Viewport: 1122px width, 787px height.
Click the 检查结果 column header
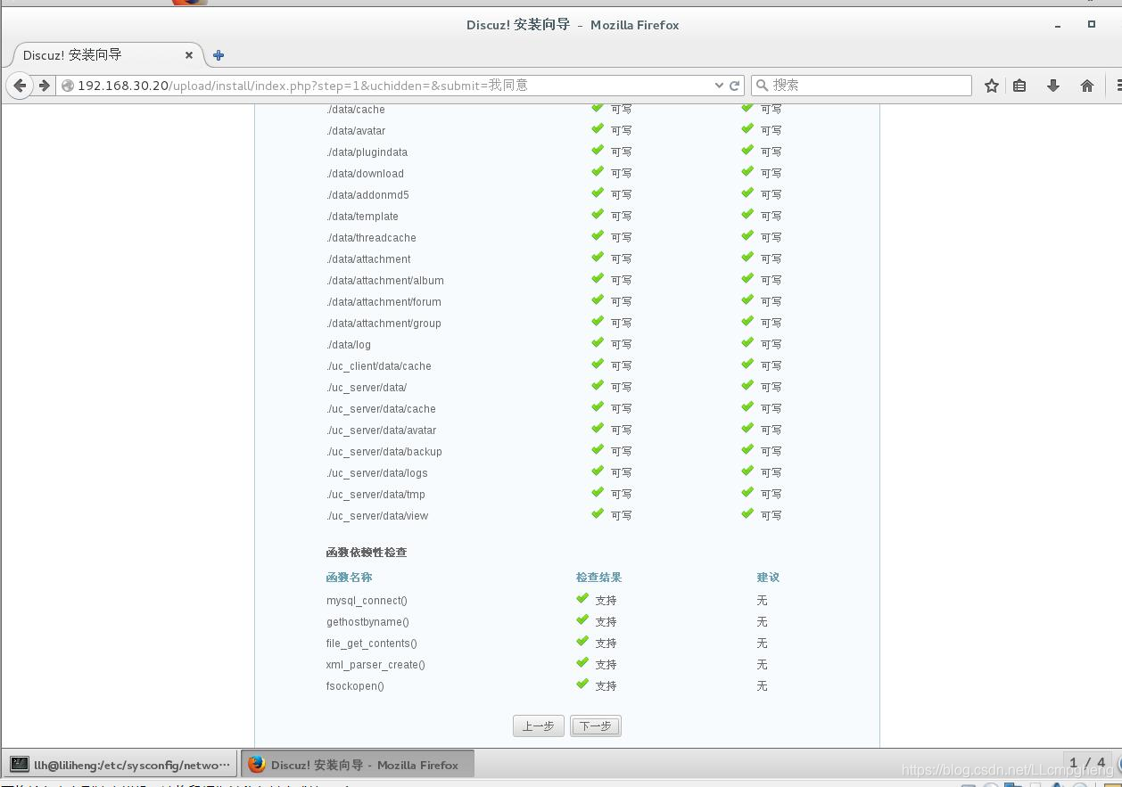click(598, 578)
